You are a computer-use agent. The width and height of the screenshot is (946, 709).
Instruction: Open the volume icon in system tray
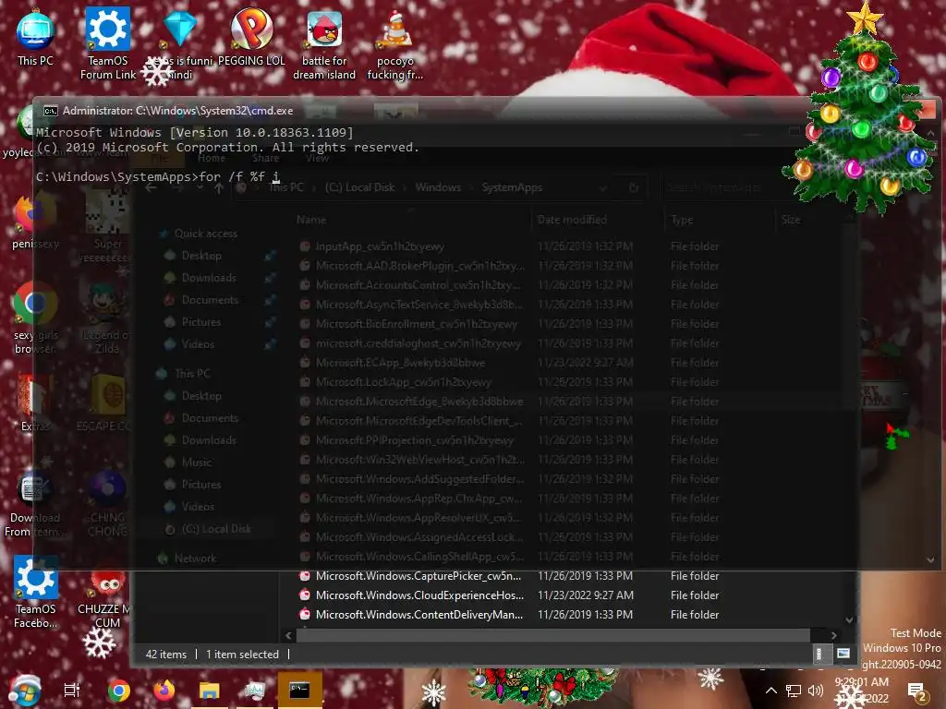(x=816, y=691)
